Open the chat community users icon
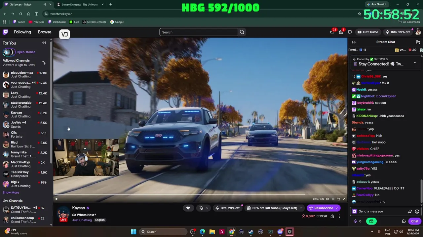The image size is (423, 237). tap(418, 42)
